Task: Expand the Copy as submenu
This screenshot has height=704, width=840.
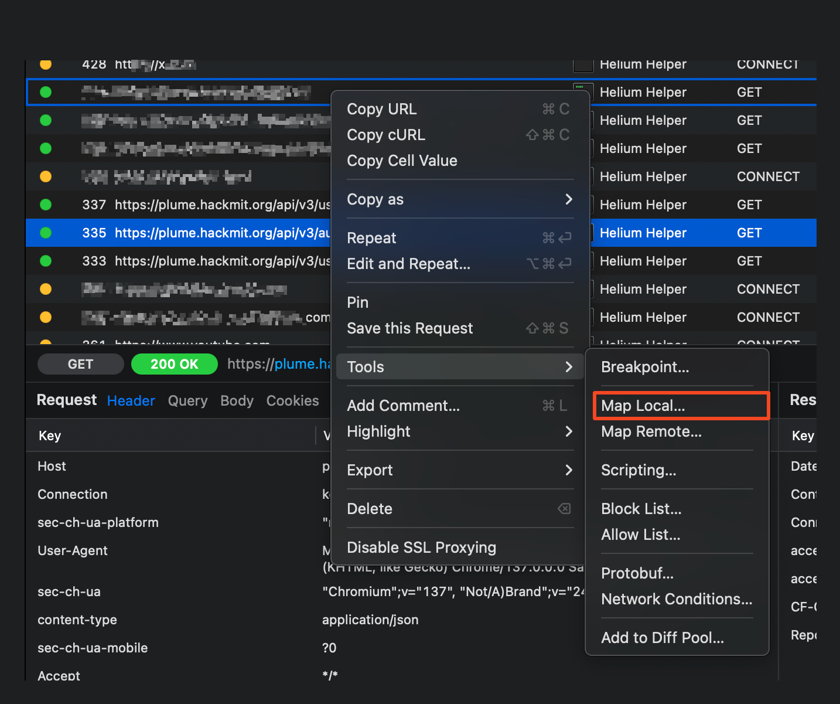Action: [x=460, y=199]
